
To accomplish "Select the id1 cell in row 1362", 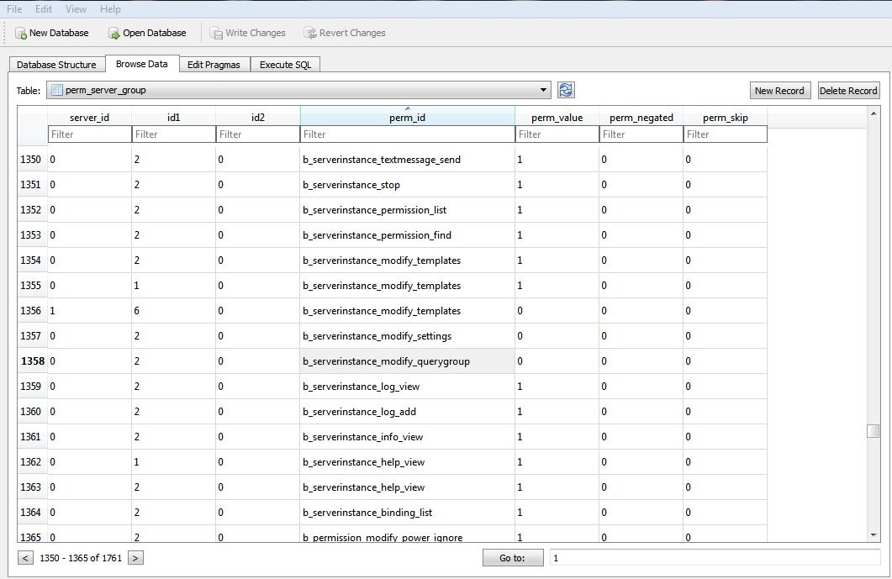I will tap(173, 462).
